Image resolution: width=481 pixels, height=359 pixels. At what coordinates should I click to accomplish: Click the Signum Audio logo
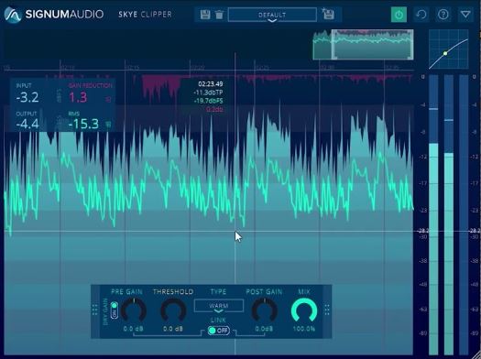13,15
